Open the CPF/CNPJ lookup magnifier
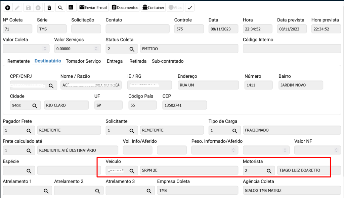 (x=51, y=86)
